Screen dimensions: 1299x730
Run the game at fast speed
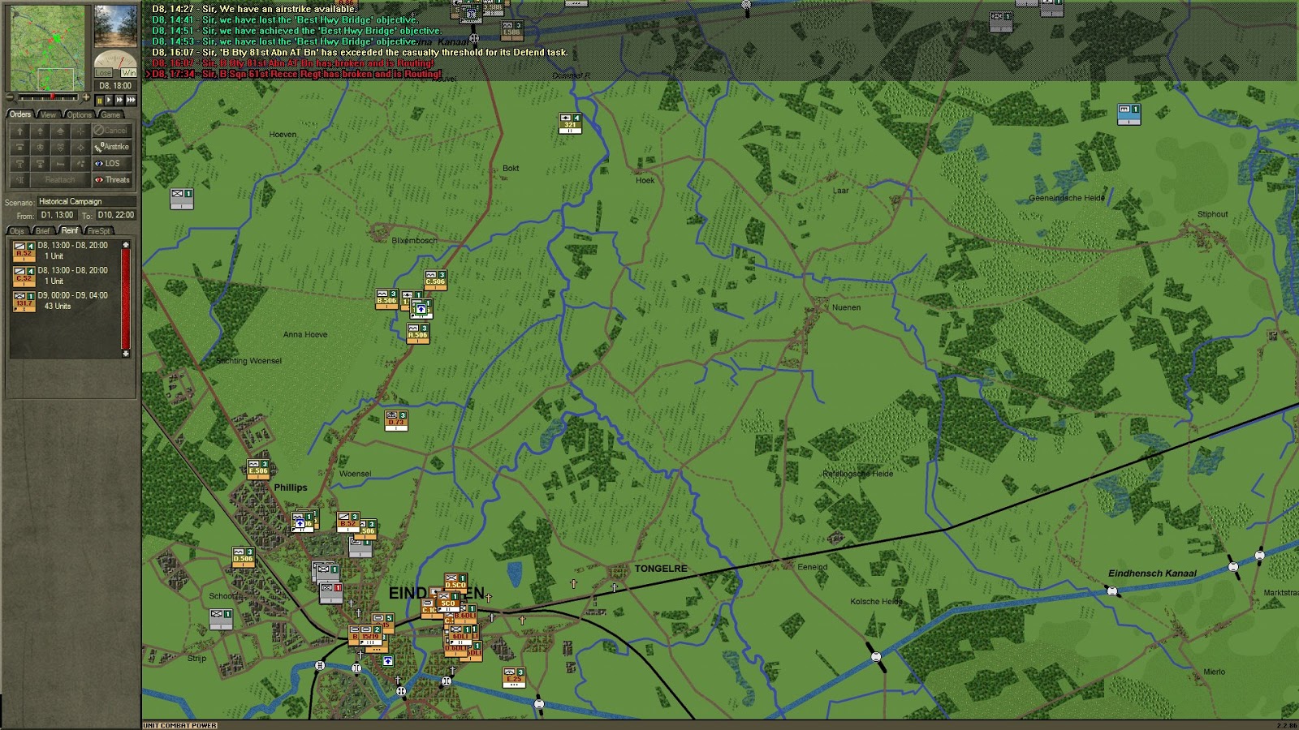(119, 100)
